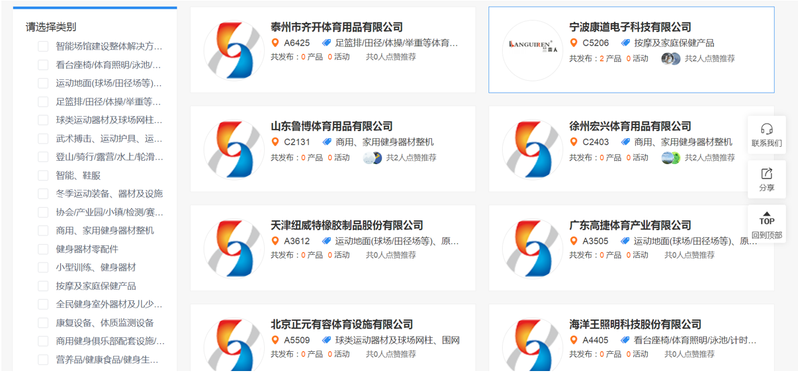Check the 协会/产业园/小镇/检测 category
Viewport: 798px width, 375px height.
pyautogui.click(x=43, y=212)
